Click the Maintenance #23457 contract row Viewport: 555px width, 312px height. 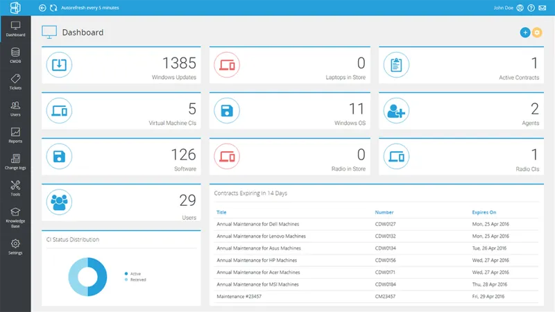tap(376, 297)
